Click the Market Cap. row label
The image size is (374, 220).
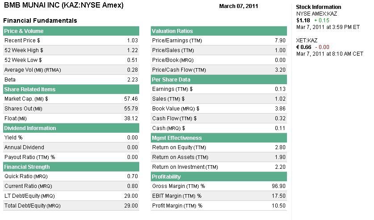pyautogui.click(x=26, y=99)
